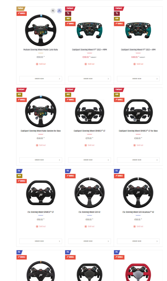The image size is (167, 281).
Task: Click the percent discount badge on F1 2023 + MPM
Action: (68, 13)
